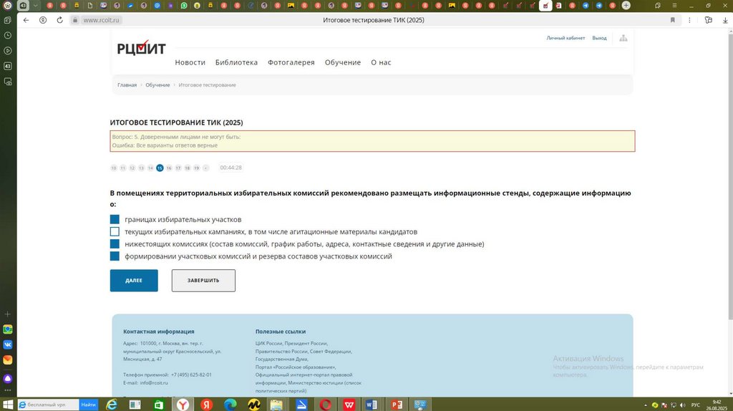Add a sidebar item with the plus icon

pyautogui.click(x=7, y=314)
